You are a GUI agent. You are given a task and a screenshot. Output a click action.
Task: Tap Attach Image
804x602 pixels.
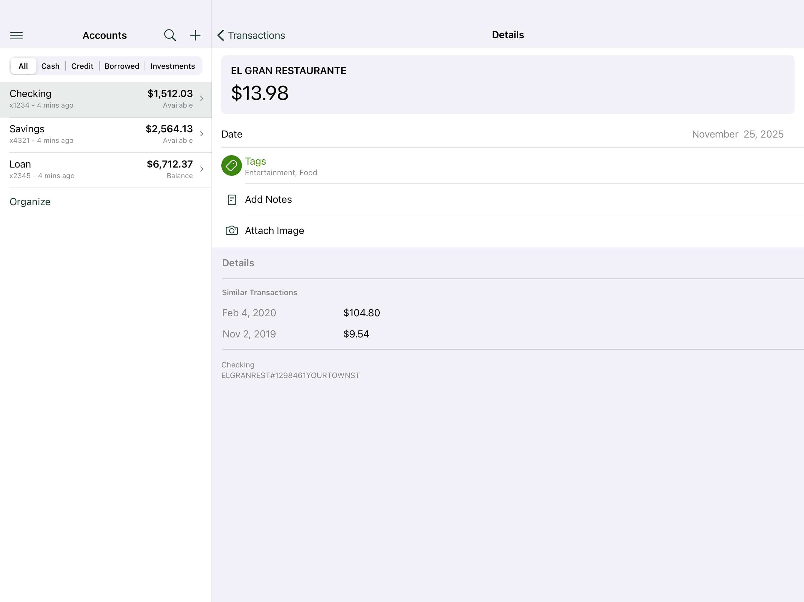[x=274, y=230]
